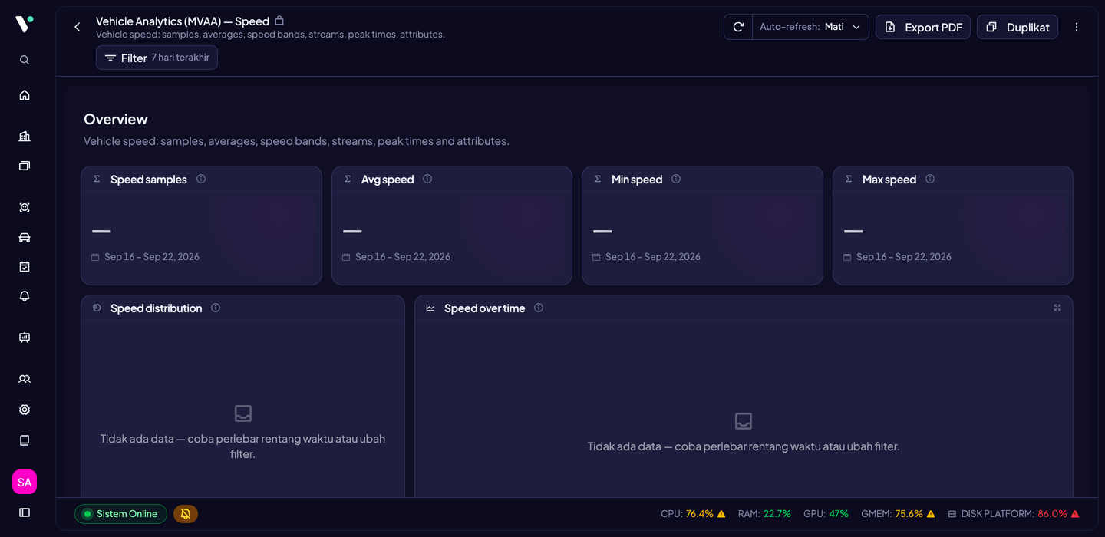Open the chart presentation sidebar icon
This screenshot has height=537, width=1105.
(25, 338)
